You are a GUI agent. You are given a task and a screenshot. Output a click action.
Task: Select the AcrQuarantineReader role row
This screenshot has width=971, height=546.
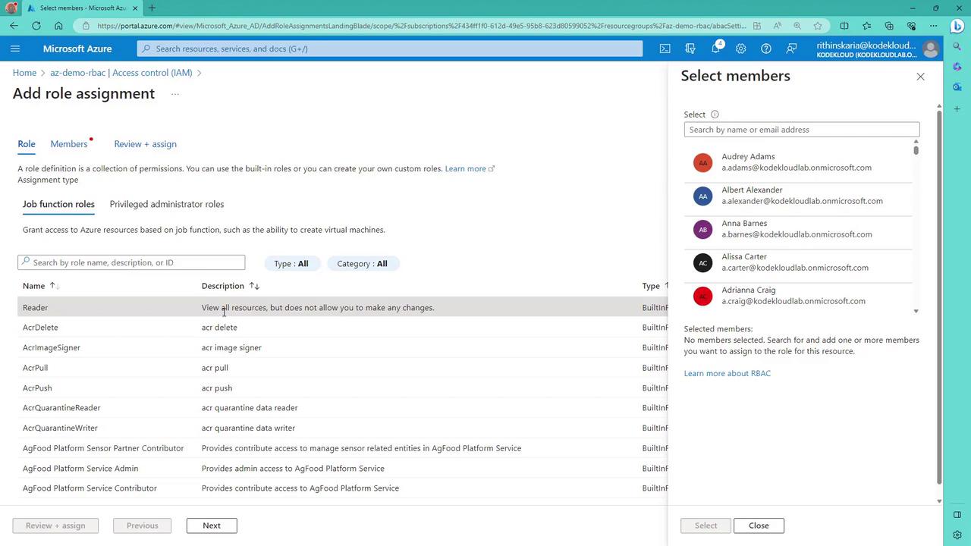341,408
